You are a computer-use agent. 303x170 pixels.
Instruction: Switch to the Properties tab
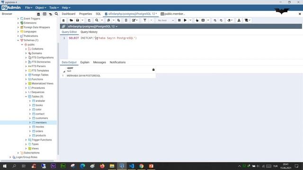(x=86, y=14)
